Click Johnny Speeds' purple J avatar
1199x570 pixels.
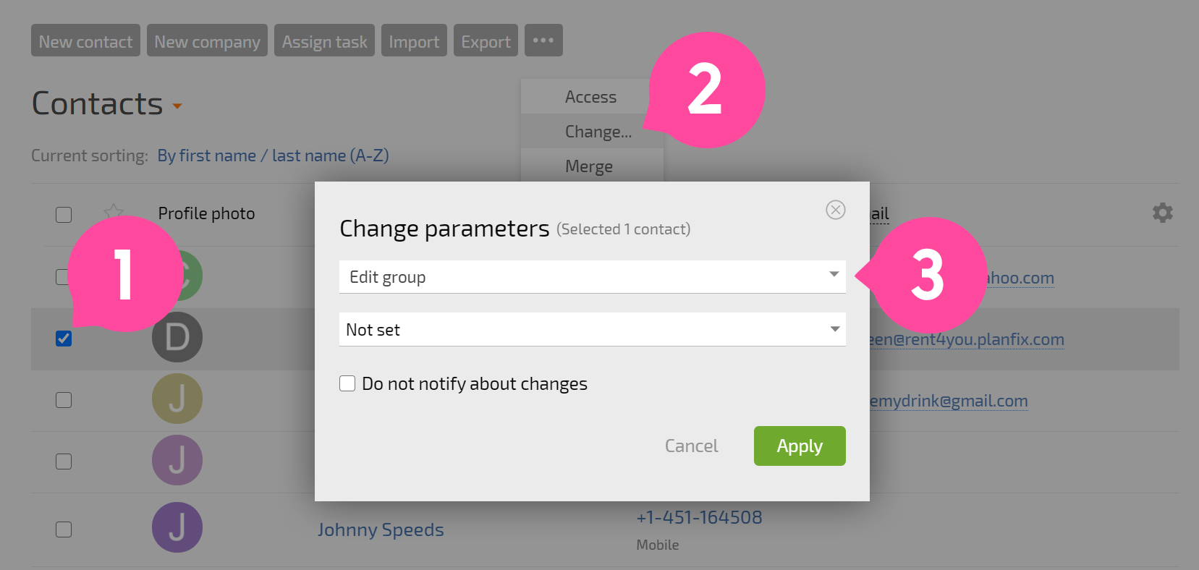[x=177, y=527]
